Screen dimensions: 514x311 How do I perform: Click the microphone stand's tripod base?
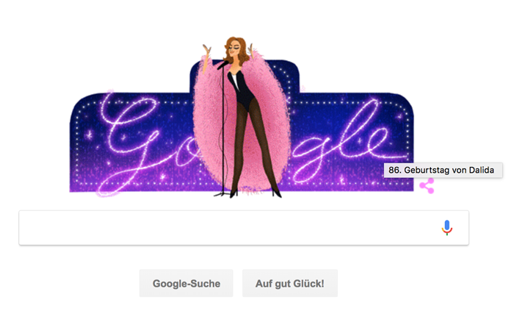tap(223, 195)
